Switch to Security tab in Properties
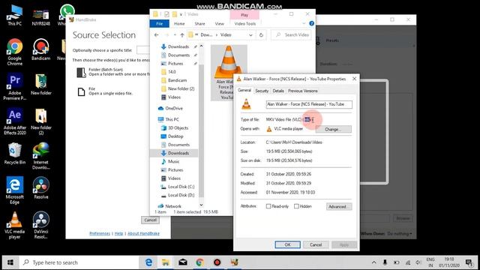Screen dimensions: 480x270 tap(262, 91)
